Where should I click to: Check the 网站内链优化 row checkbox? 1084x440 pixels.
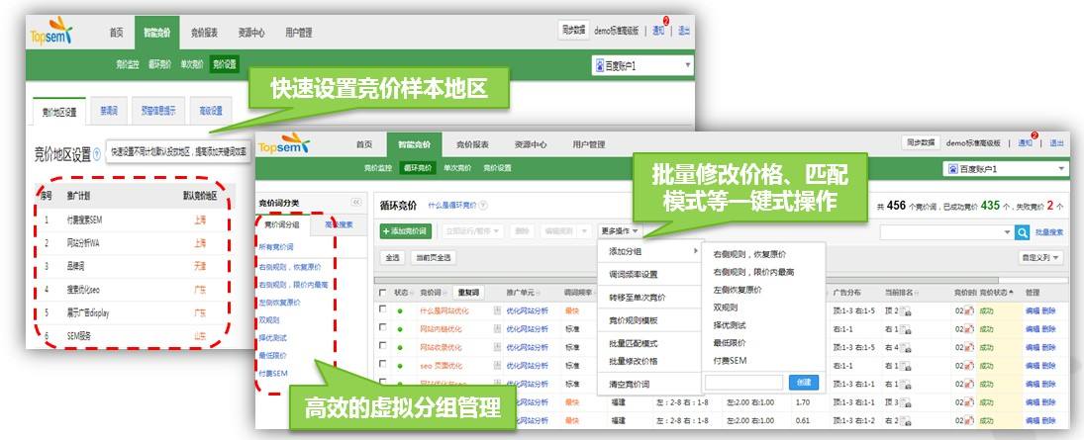(x=382, y=329)
